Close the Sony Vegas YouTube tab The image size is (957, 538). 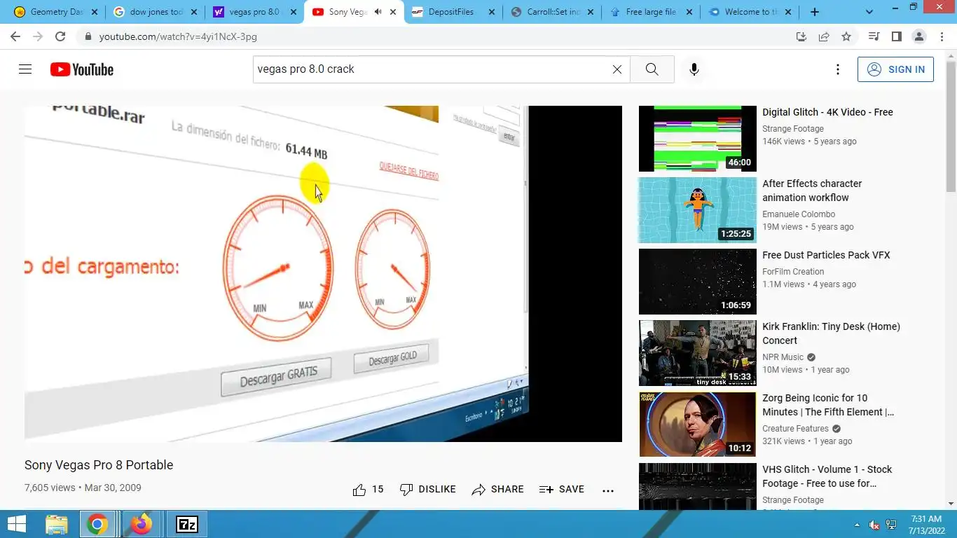393,12
